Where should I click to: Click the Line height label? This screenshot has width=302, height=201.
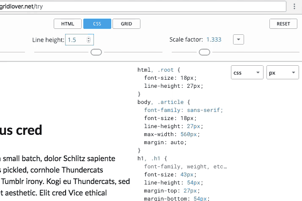[48, 40]
